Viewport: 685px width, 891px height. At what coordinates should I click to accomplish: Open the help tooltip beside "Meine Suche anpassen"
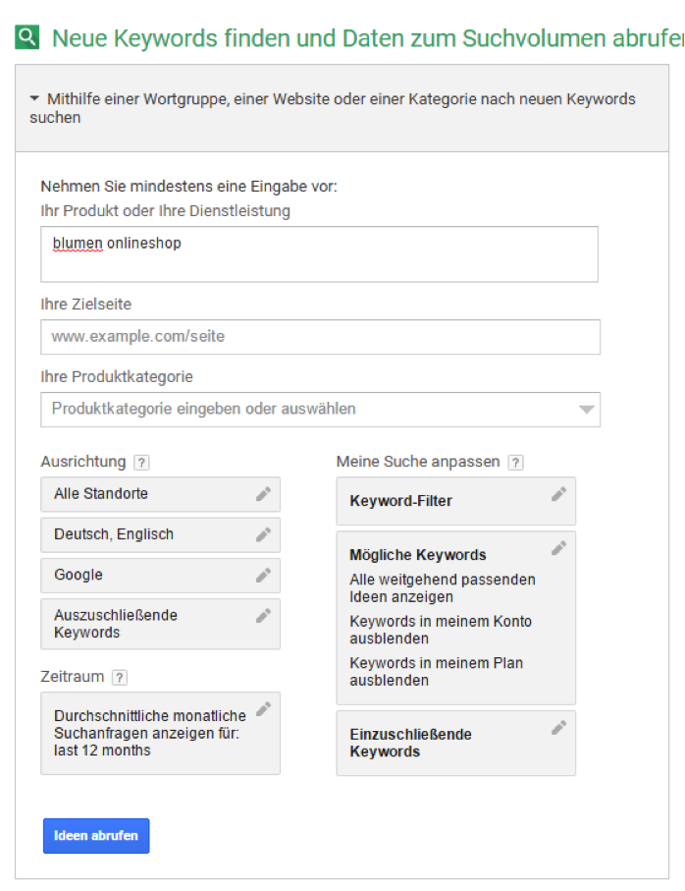pyautogui.click(x=515, y=462)
